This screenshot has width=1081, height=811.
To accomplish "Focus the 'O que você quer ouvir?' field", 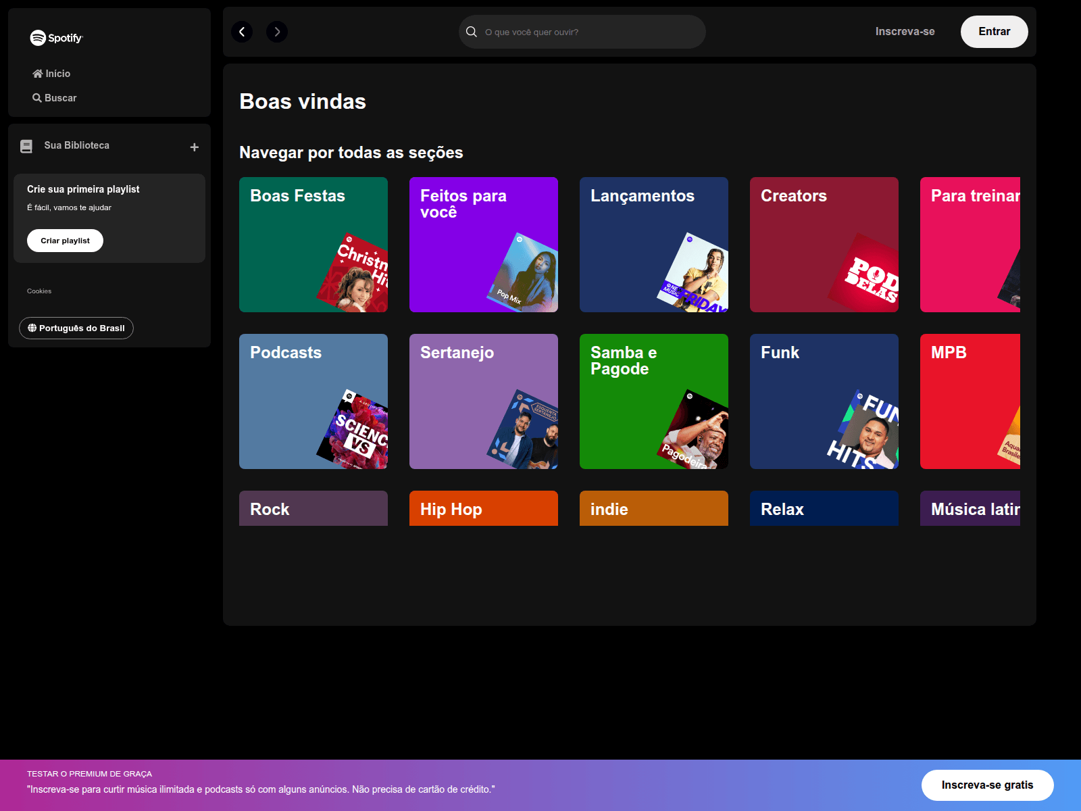I will pos(588,32).
